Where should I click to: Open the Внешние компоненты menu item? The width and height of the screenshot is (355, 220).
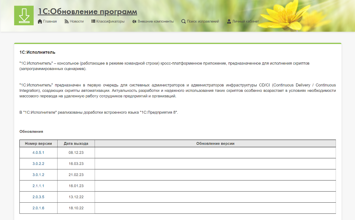tap(156, 21)
